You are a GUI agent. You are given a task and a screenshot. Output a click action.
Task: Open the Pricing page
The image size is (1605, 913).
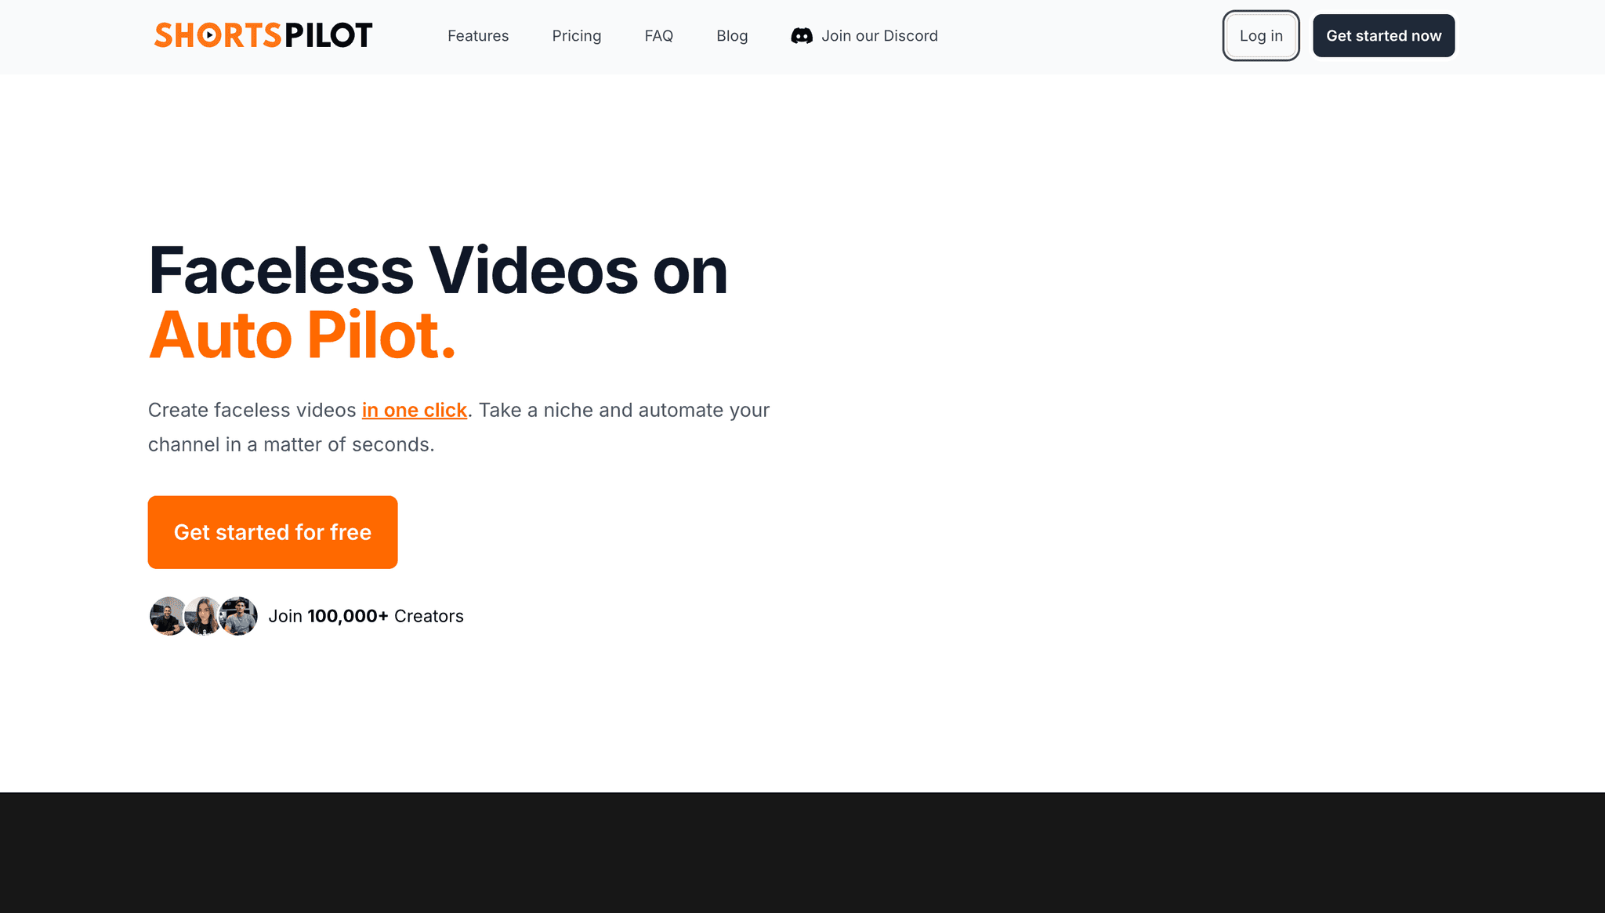[576, 35]
